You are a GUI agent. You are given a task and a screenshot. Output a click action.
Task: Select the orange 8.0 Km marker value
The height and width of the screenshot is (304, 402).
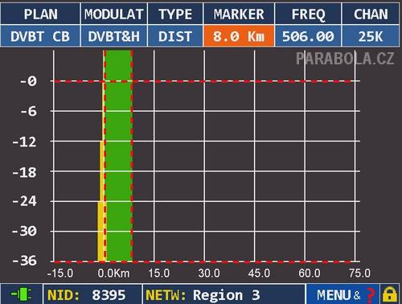239,36
